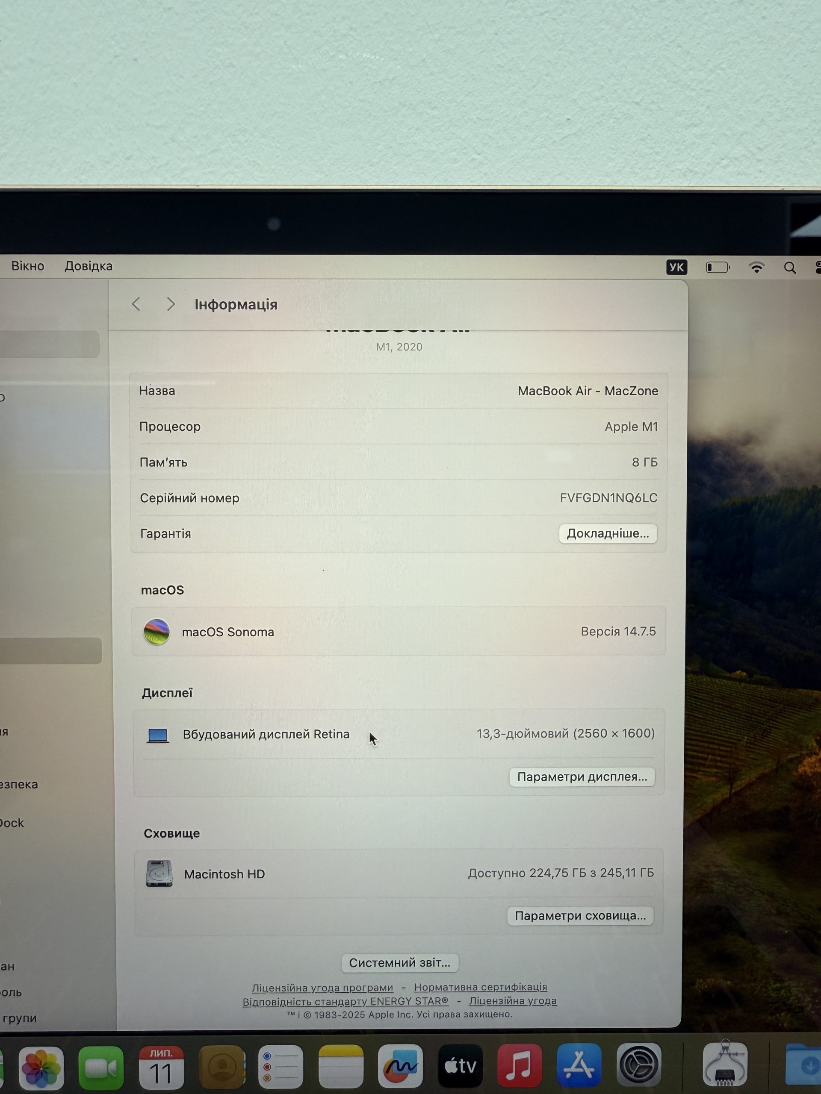Click the Macintosh HD label

224,874
